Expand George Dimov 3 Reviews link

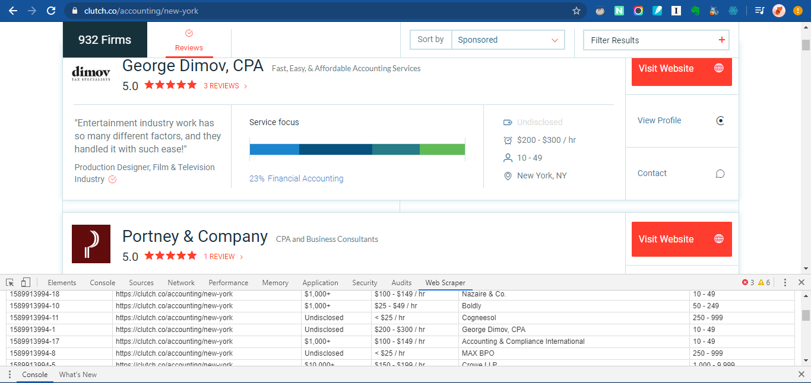(226, 86)
